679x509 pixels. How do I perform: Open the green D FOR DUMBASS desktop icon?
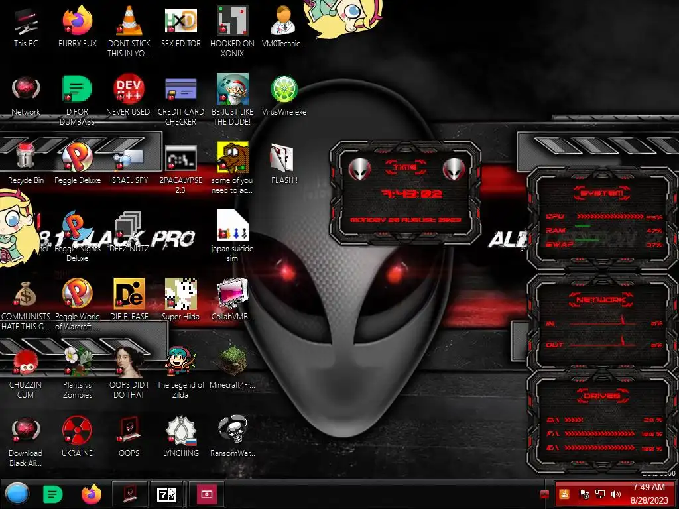coord(77,101)
